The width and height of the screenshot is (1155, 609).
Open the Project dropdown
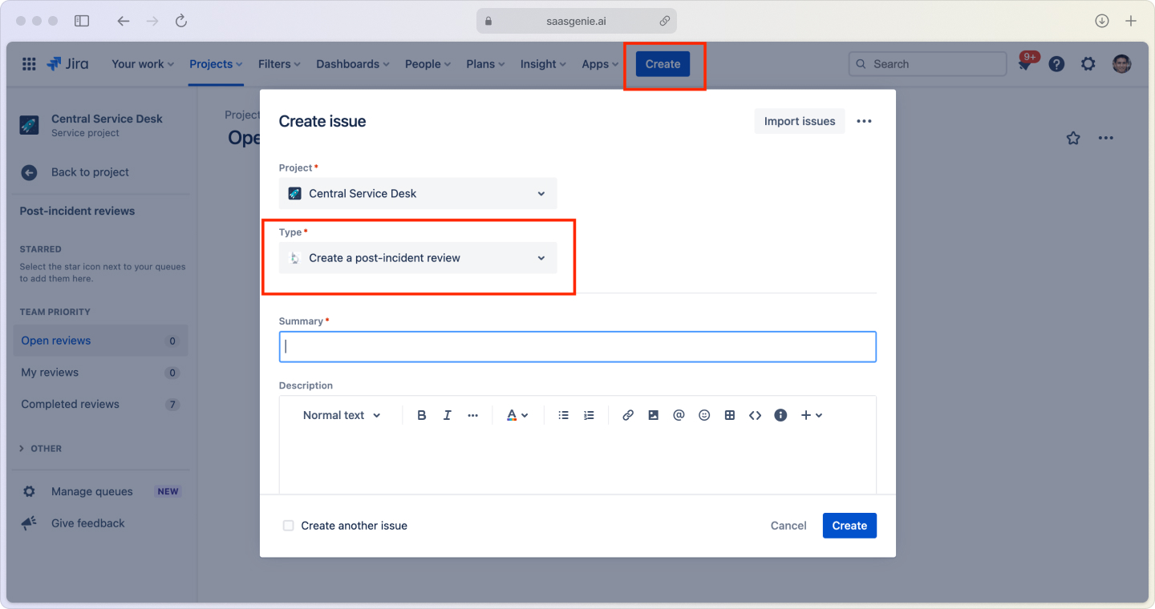tap(418, 193)
